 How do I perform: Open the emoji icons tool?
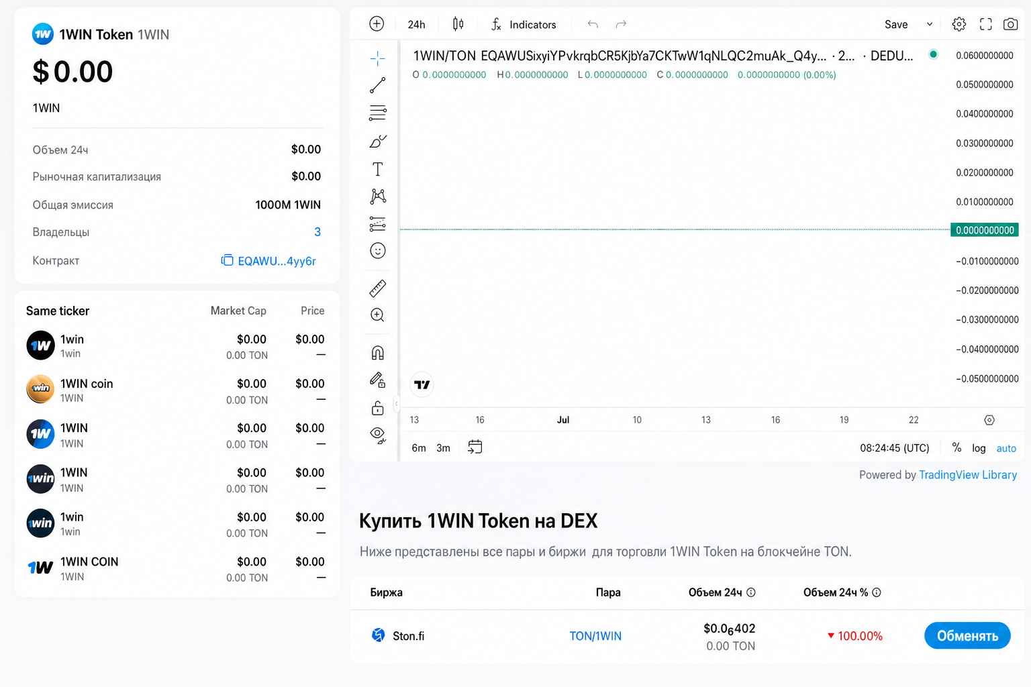[378, 251]
